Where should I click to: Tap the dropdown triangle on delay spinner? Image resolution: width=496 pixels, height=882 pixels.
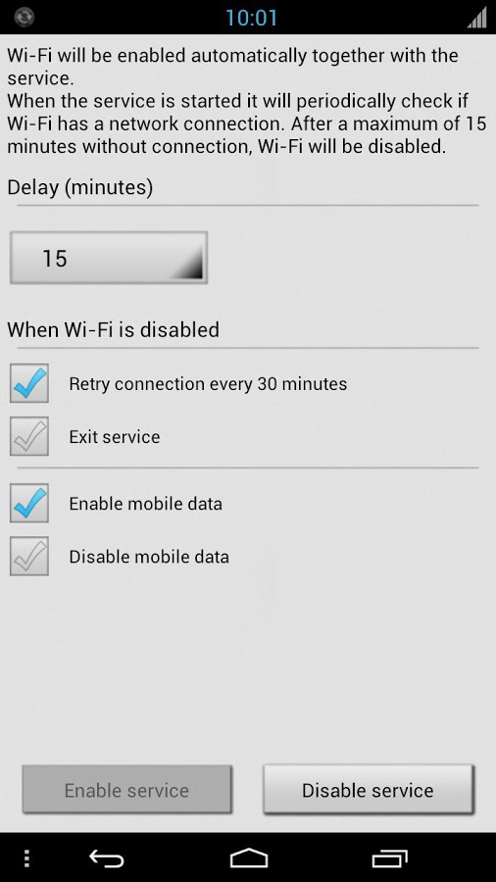click(186, 265)
